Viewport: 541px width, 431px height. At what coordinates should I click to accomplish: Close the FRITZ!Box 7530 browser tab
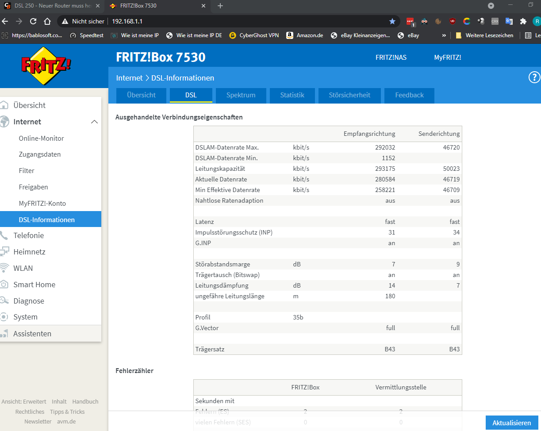[203, 6]
